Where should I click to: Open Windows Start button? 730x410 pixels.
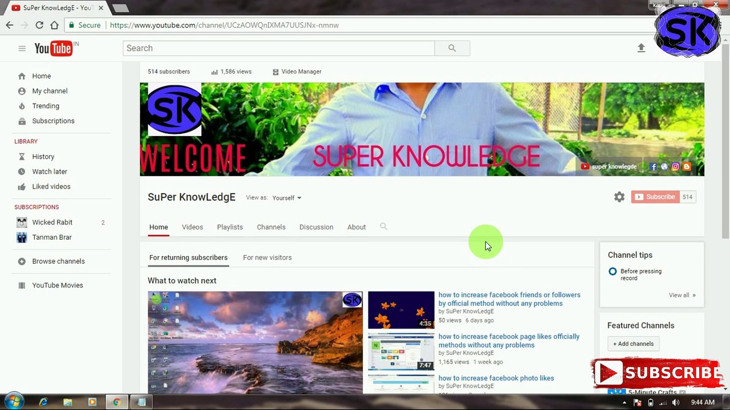point(13,402)
